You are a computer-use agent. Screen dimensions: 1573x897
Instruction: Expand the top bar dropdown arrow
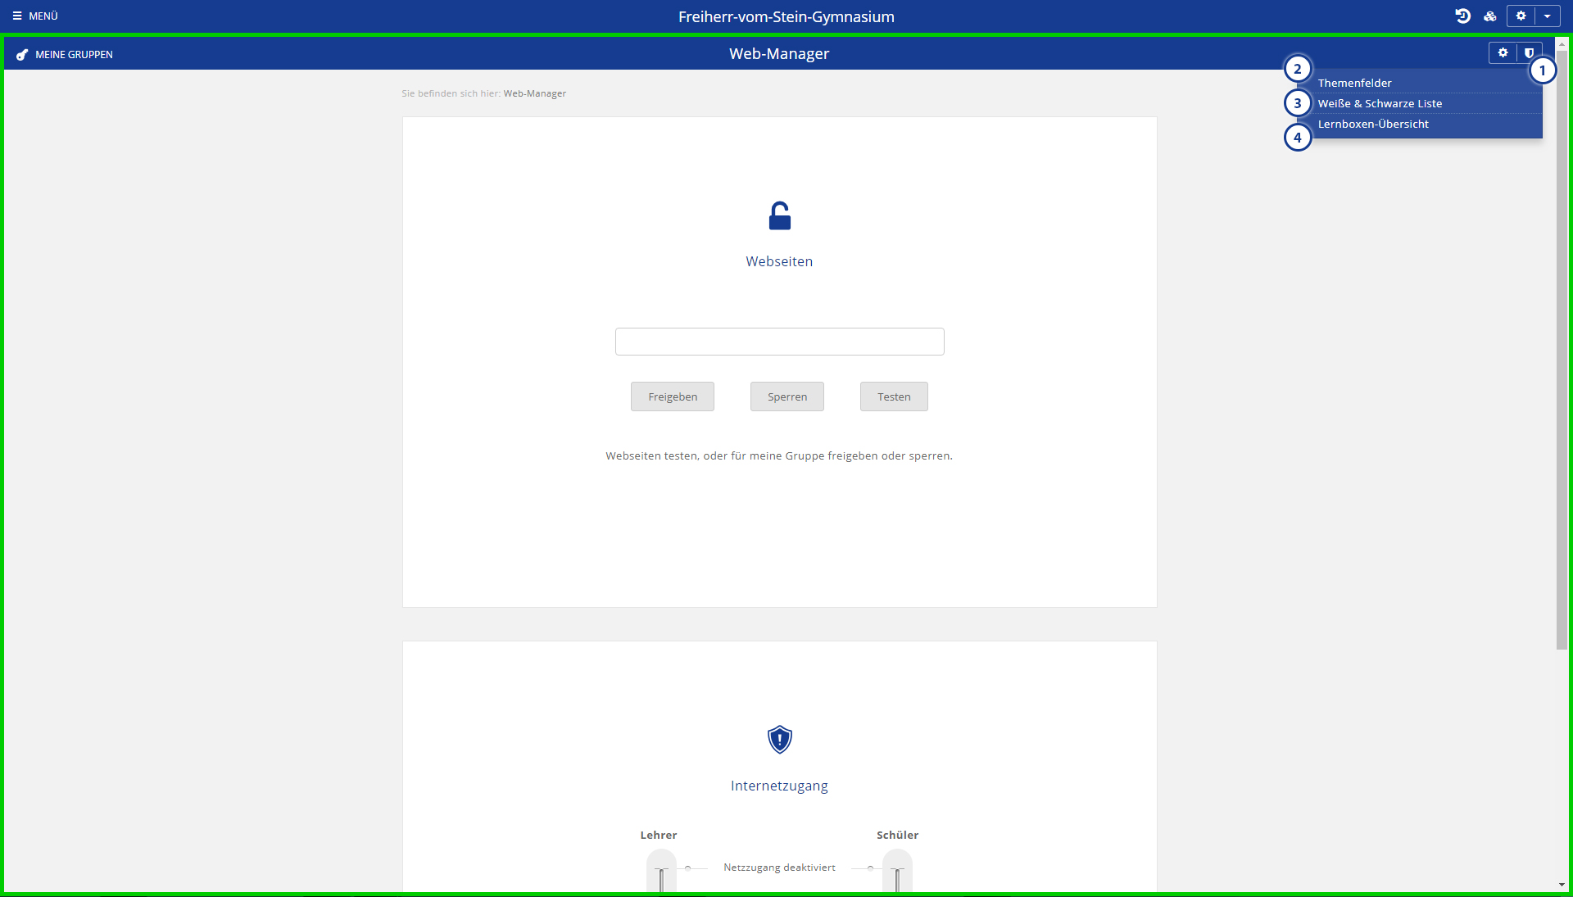(1548, 16)
